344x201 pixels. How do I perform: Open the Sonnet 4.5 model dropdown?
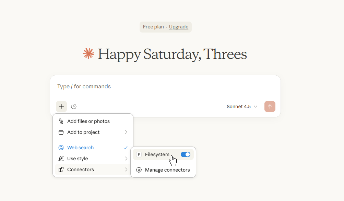click(x=242, y=106)
